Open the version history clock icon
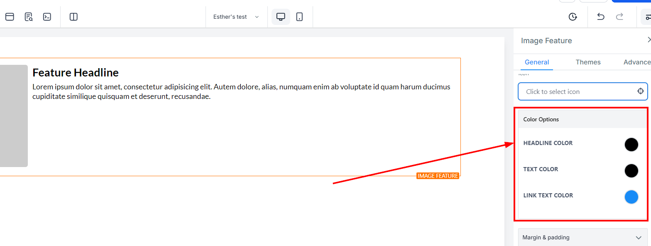 click(x=573, y=17)
